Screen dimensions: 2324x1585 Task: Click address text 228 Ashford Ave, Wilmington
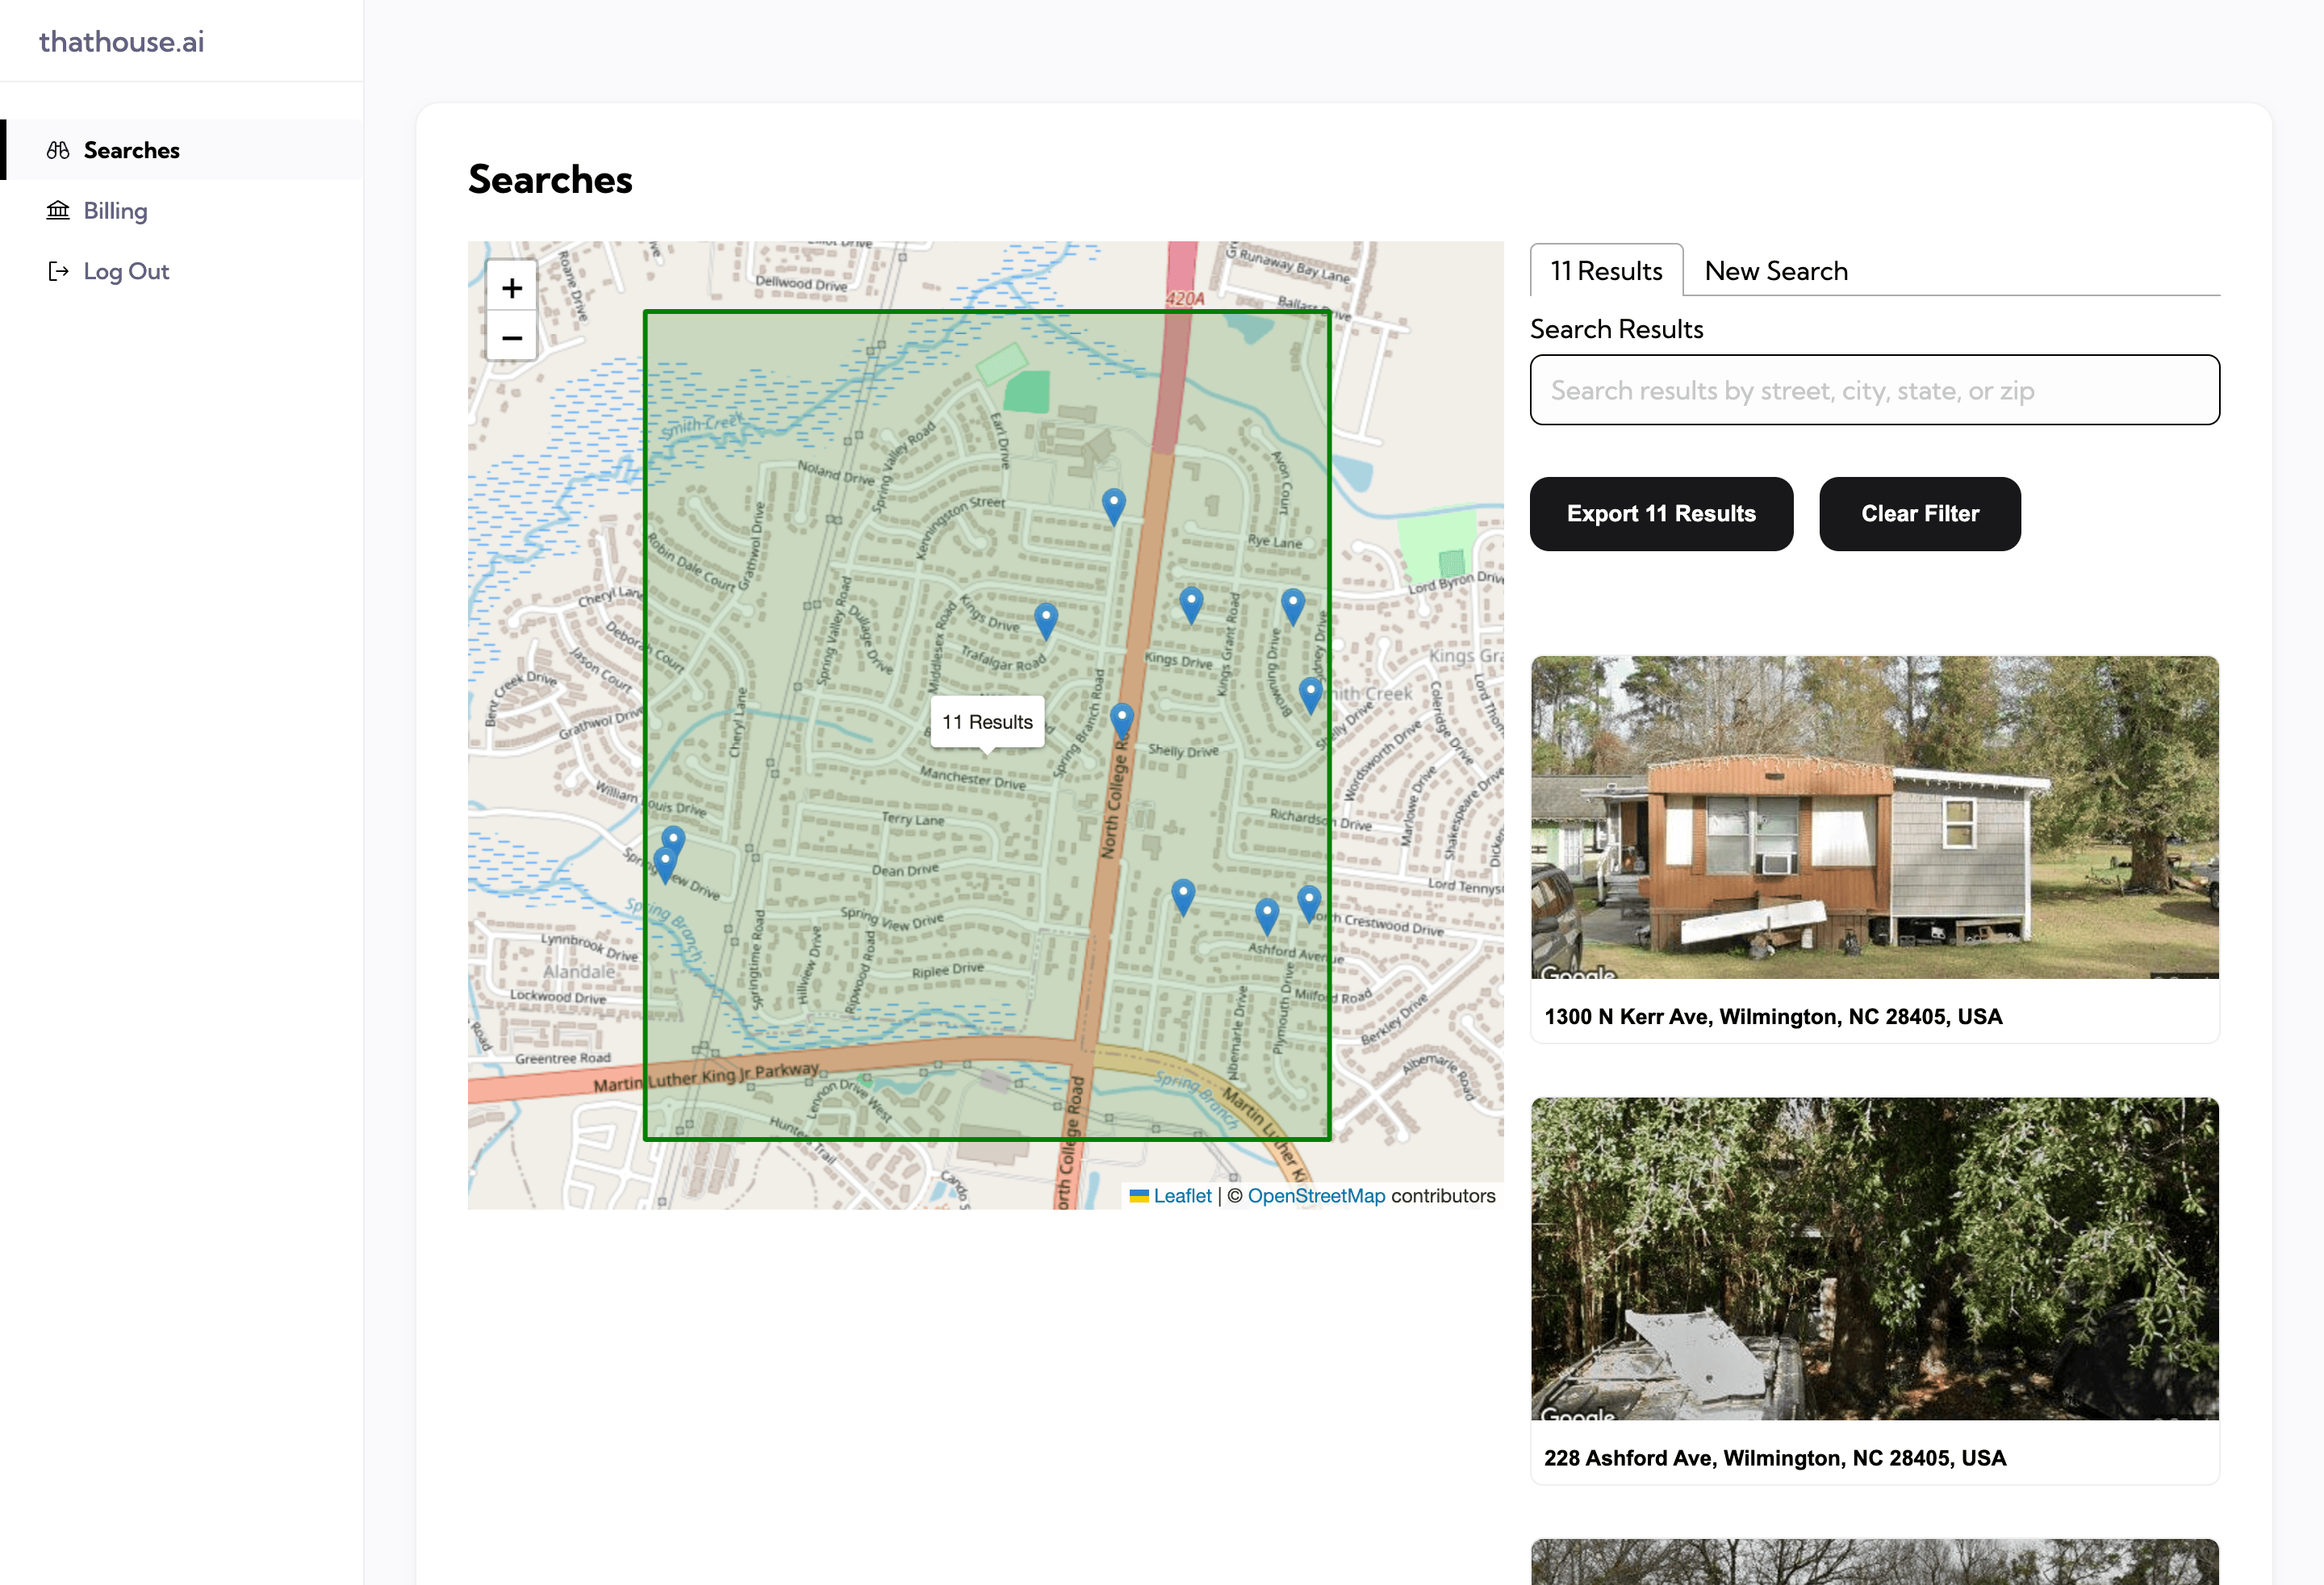click(x=1775, y=1459)
